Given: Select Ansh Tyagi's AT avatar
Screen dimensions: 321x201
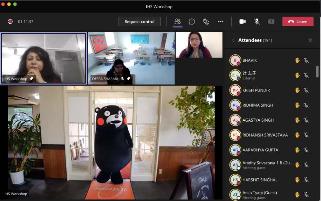Looking at the screenshot, I should click(x=235, y=195).
